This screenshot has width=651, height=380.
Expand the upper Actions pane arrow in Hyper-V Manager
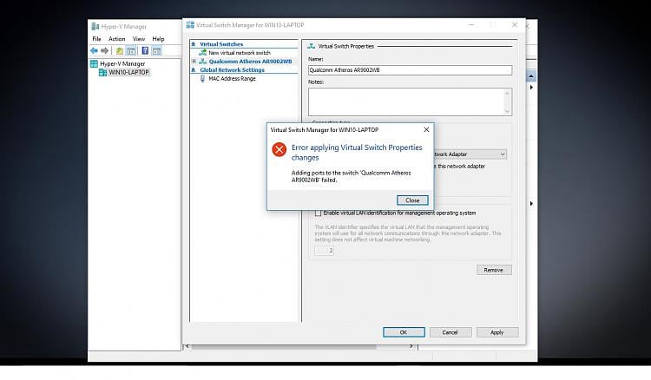(531, 87)
